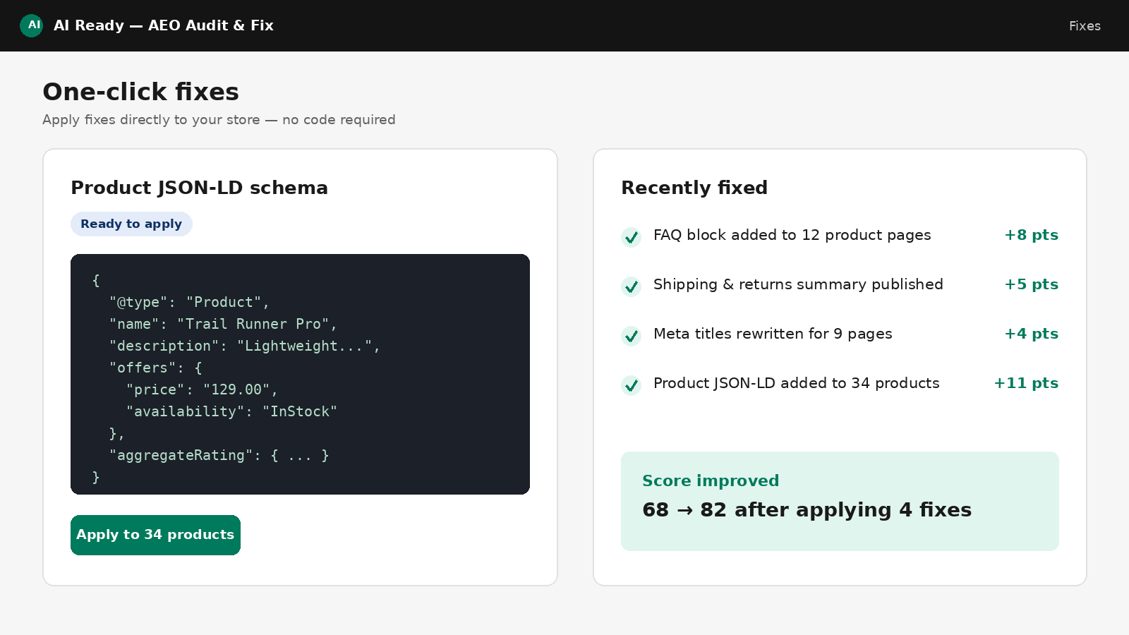Click the "name": "Trail Runner Pro" code line
The width and height of the screenshot is (1129, 635).
(x=223, y=324)
